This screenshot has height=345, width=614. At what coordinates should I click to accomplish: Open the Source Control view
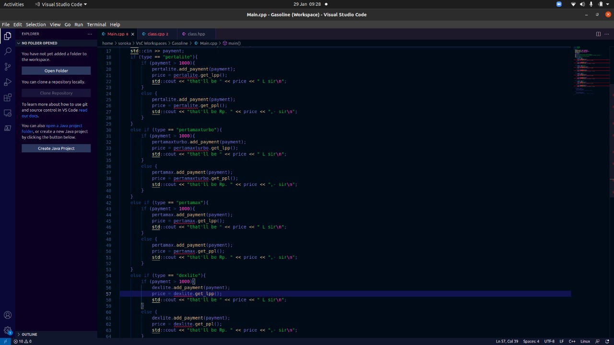coord(8,67)
